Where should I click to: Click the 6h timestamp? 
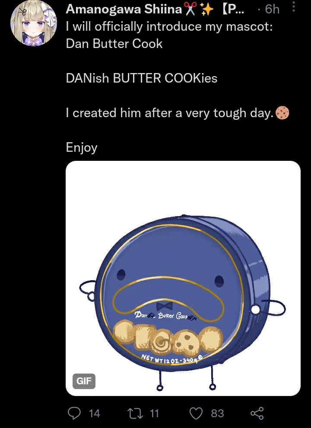click(272, 9)
